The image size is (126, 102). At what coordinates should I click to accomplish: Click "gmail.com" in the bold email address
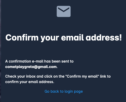tap(47, 67)
